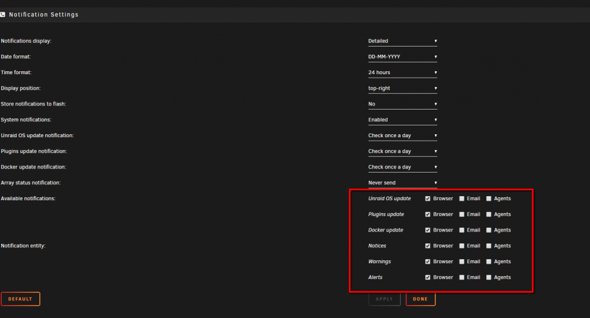Enable Agents for Alerts
This screenshot has height=318, width=590.
point(489,277)
